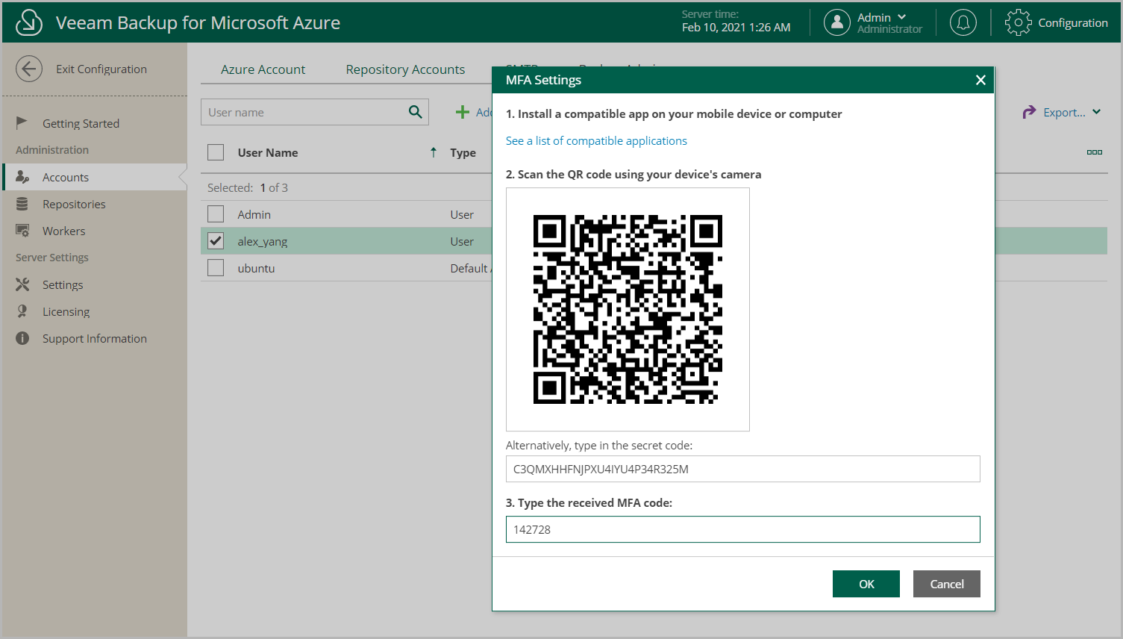Check the ubuntu row checkbox

pyautogui.click(x=216, y=268)
